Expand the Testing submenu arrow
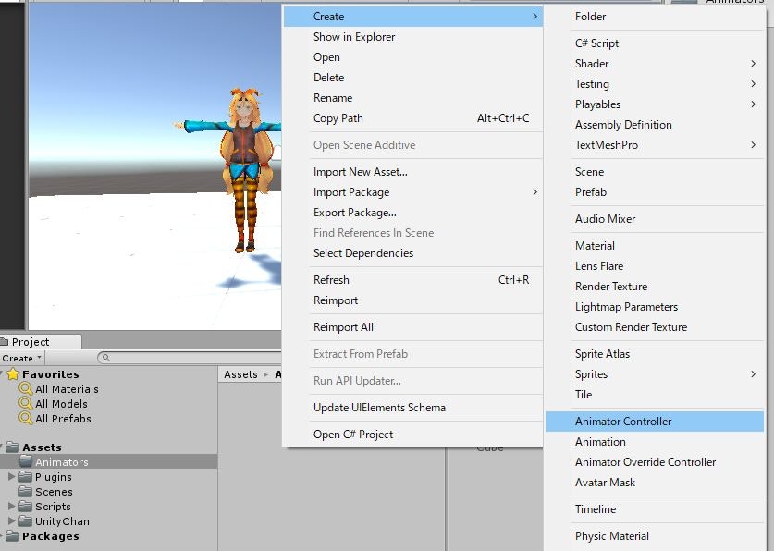 click(753, 84)
